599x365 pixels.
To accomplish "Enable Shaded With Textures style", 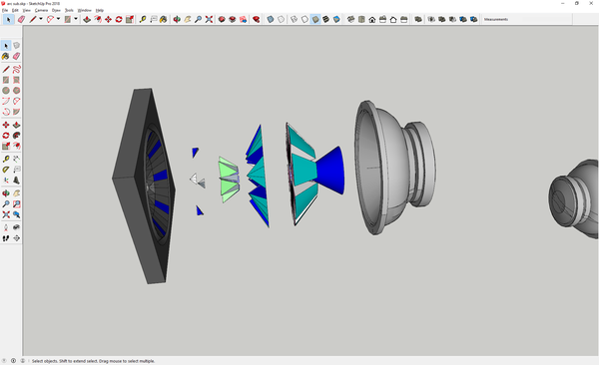I will [x=325, y=19].
